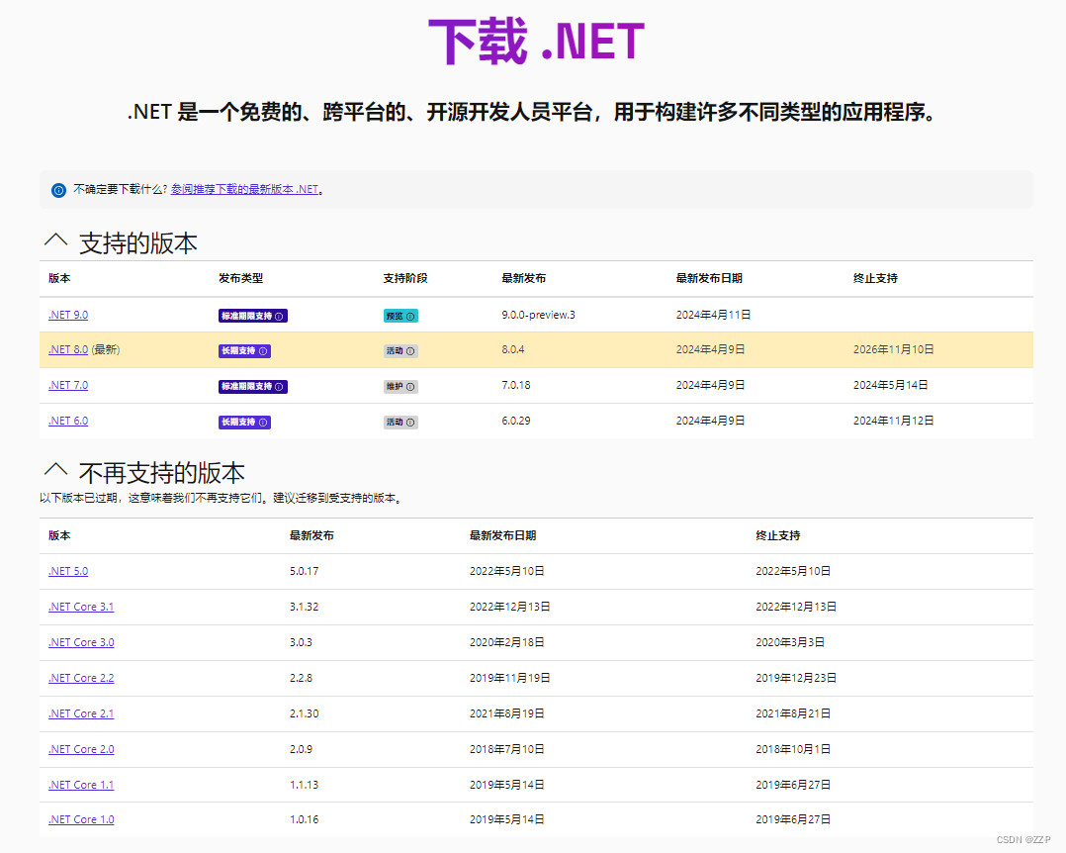Image resolution: width=1066 pixels, height=853 pixels.
Task: Click the 终止支持 header in supported table
Action: [876, 278]
